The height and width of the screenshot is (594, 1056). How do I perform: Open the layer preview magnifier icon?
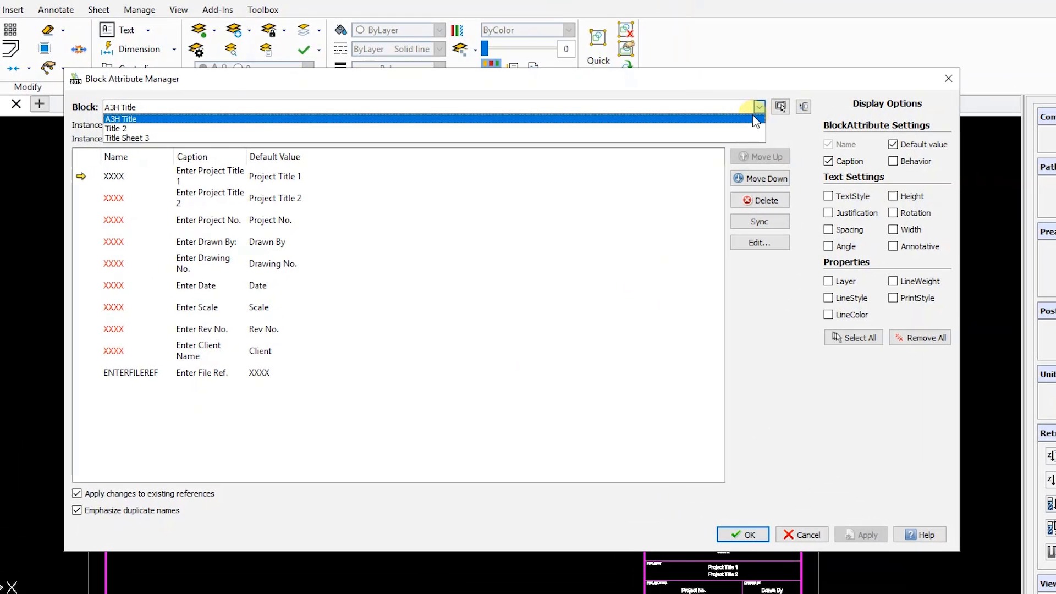coord(231,50)
